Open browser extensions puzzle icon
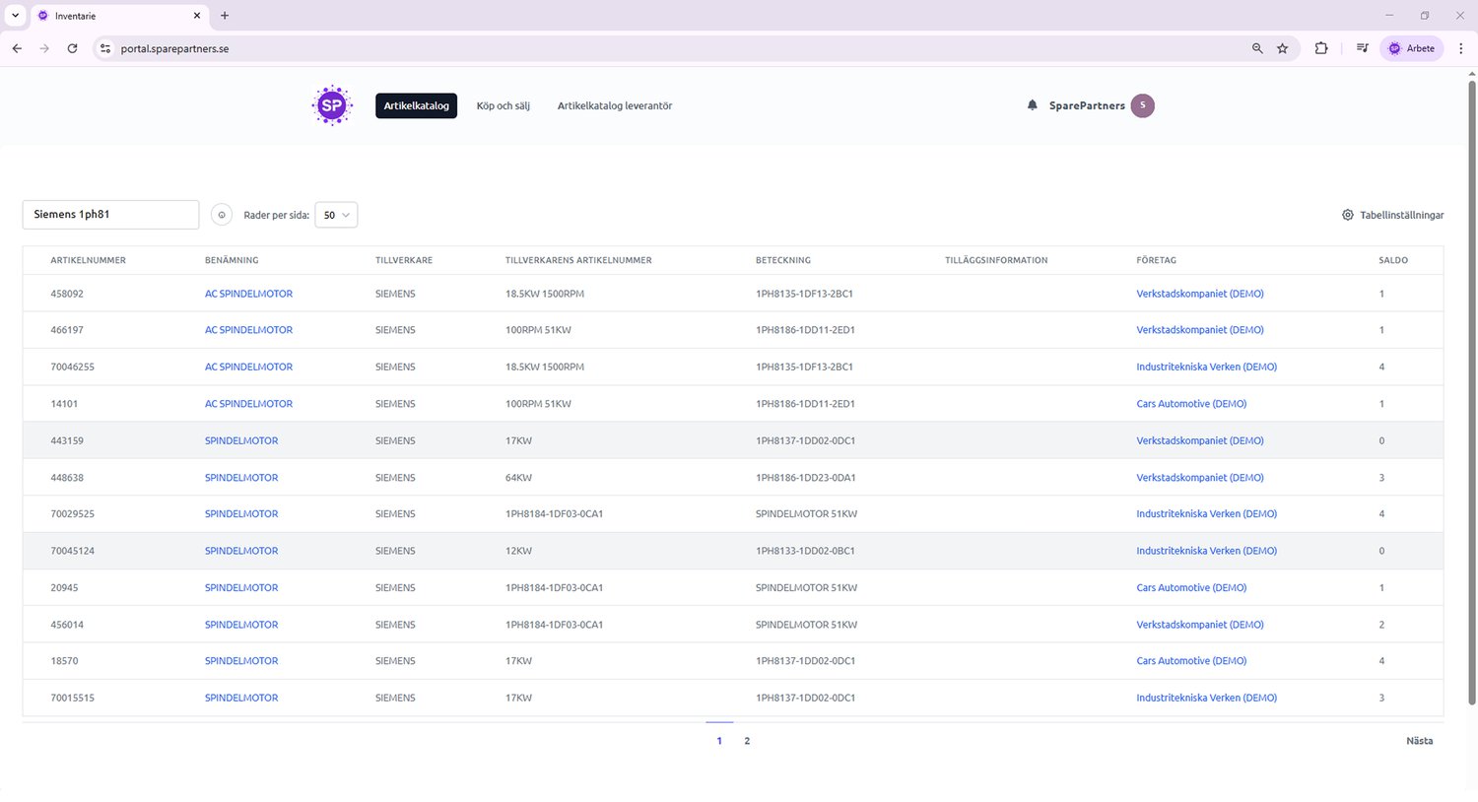Viewport: 1478px width, 802px height. [1320, 48]
